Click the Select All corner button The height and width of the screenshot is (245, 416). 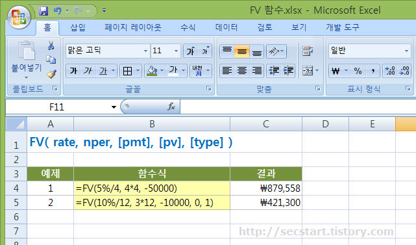tap(16, 124)
